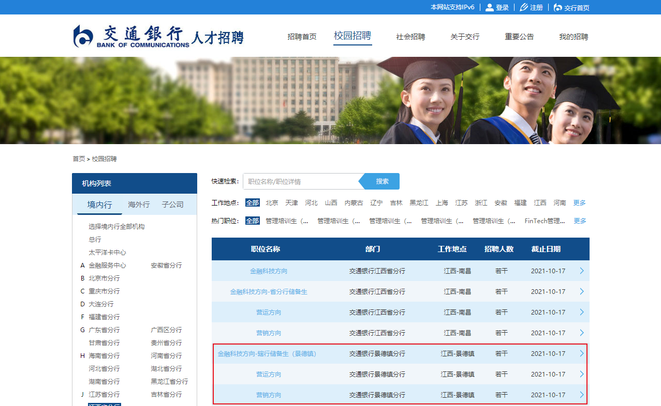The width and height of the screenshot is (661, 406).
Task: Select FinTech管理... hot position filter
Action: pos(545,221)
